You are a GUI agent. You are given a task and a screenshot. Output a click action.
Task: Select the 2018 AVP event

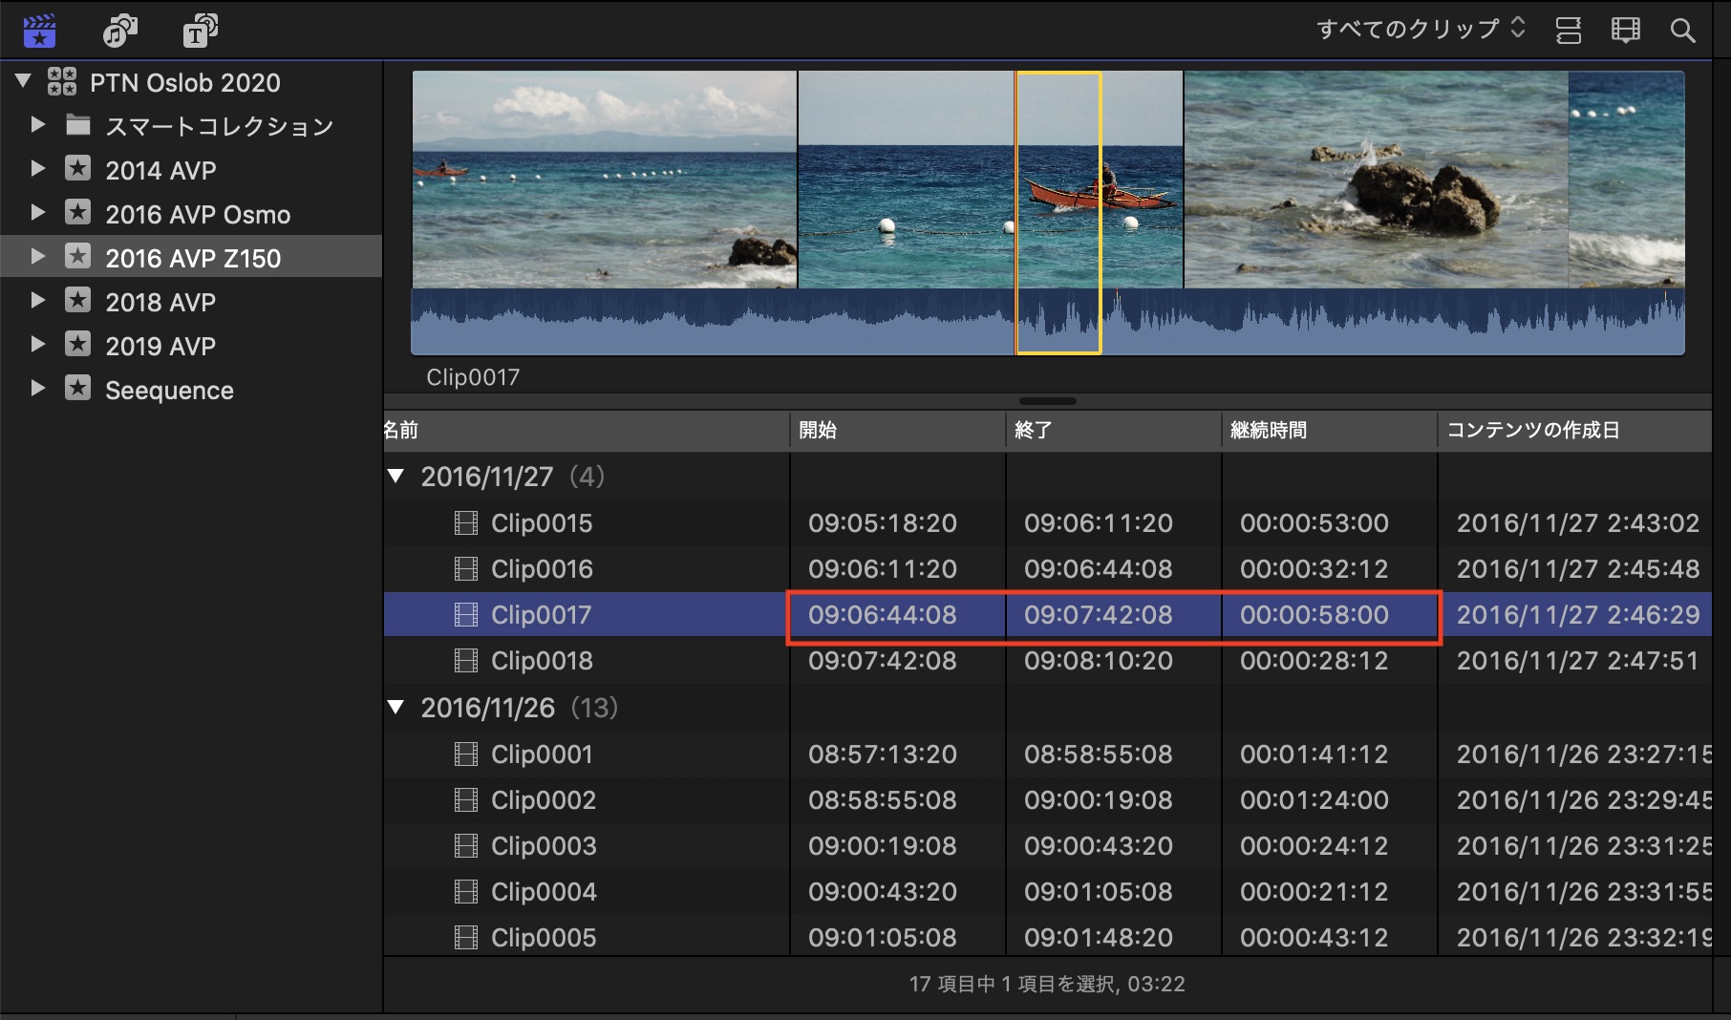160,302
